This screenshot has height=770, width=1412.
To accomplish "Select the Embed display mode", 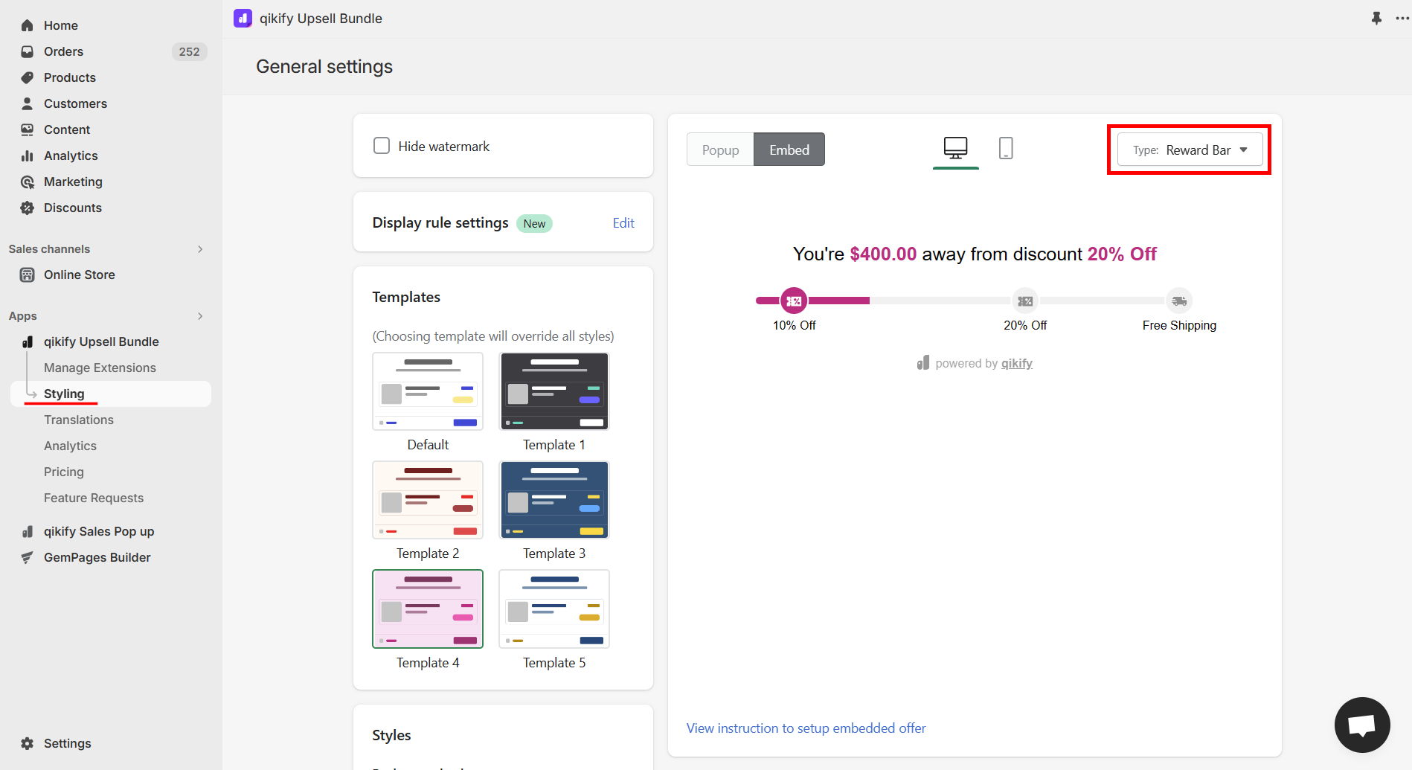I will (x=789, y=150).
